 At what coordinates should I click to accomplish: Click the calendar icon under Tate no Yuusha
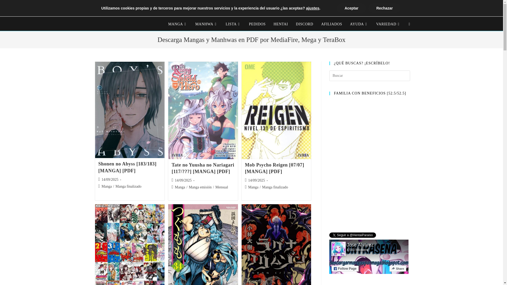point(173,180)
